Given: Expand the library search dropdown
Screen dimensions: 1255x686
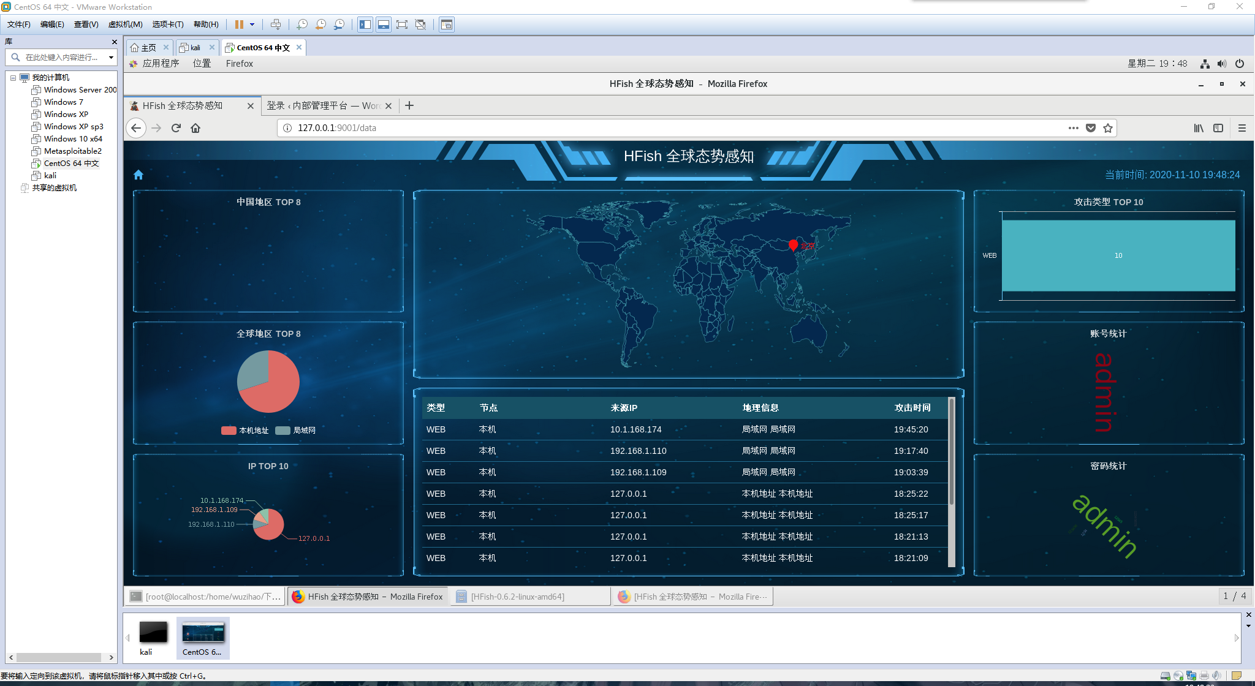Looking at the screenshot, I should point(111,58).
